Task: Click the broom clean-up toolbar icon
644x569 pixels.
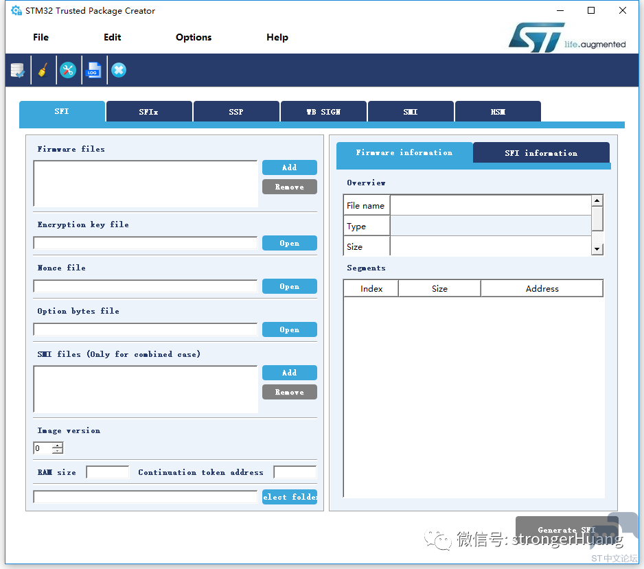Action: point(43,70)
